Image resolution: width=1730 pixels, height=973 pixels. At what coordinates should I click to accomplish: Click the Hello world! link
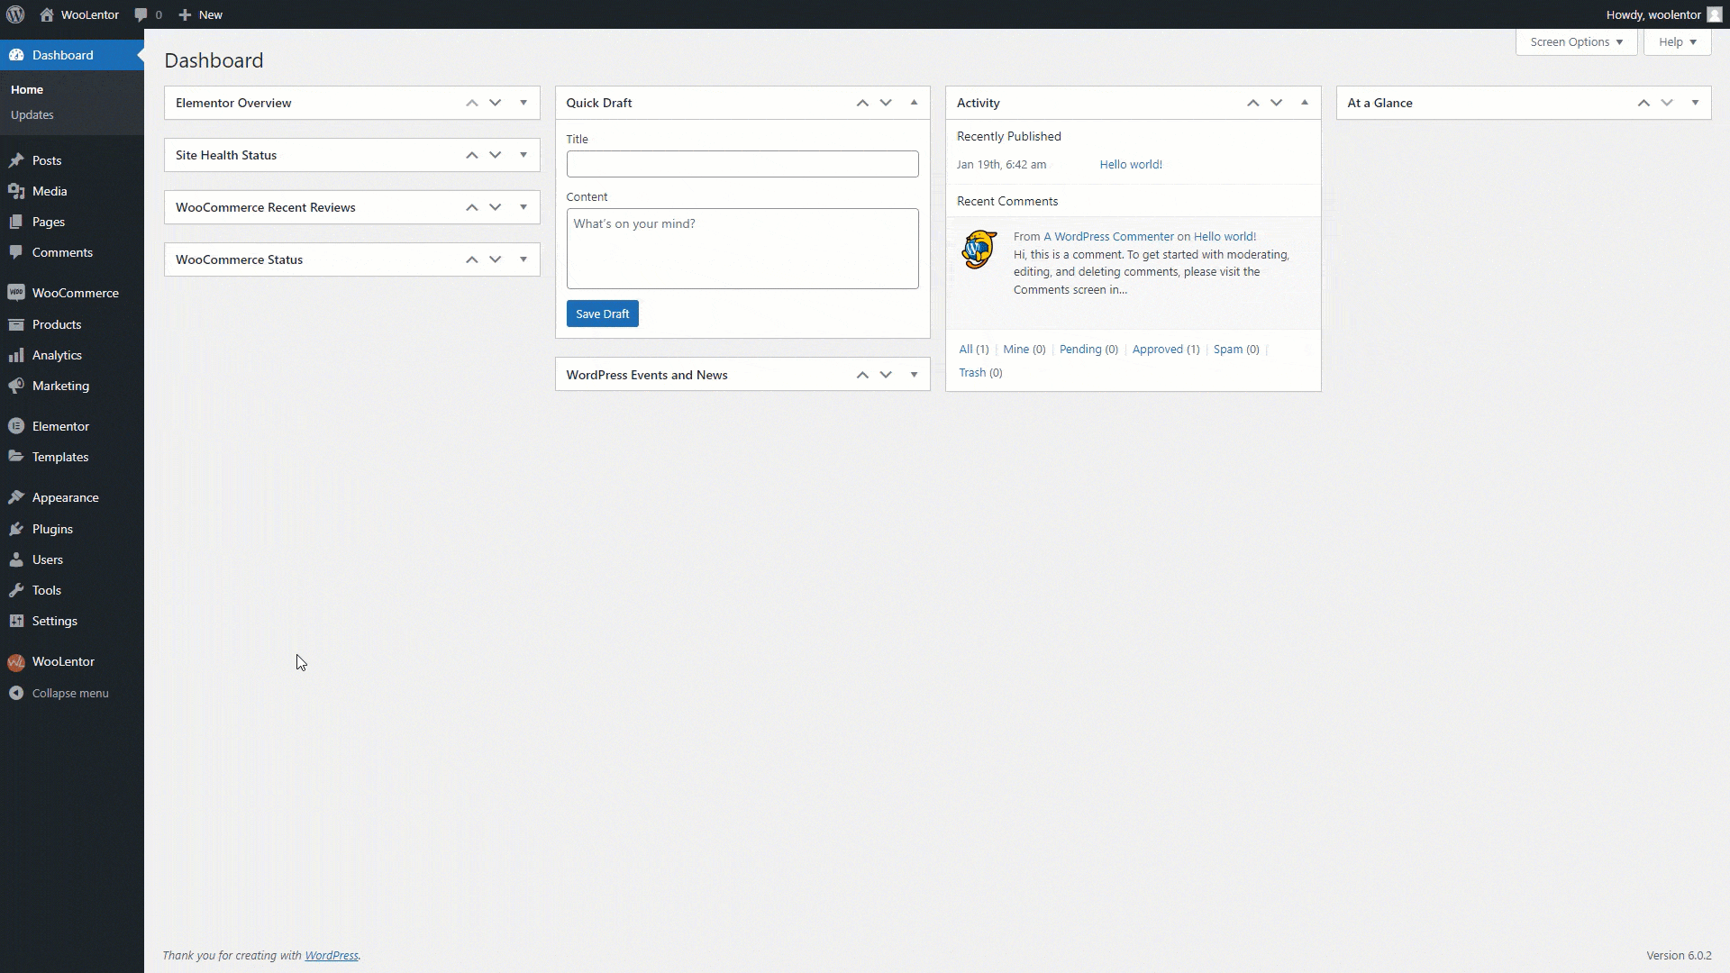1131,164
